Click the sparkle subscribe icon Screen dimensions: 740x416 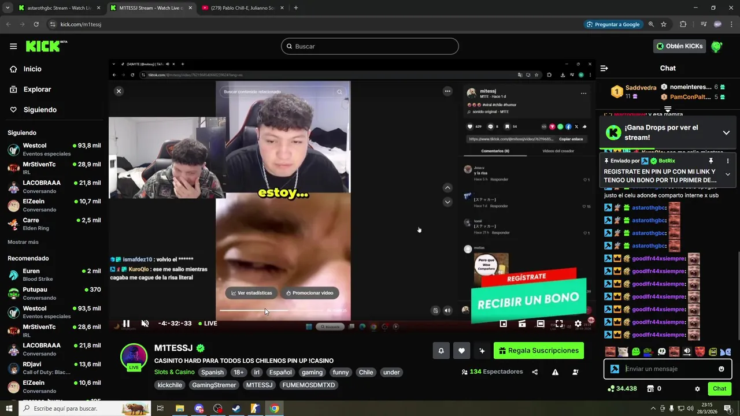[482, 351]
